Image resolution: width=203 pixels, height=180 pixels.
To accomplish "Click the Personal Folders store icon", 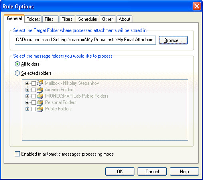I will pyautogui.click(x=40, y=102).
